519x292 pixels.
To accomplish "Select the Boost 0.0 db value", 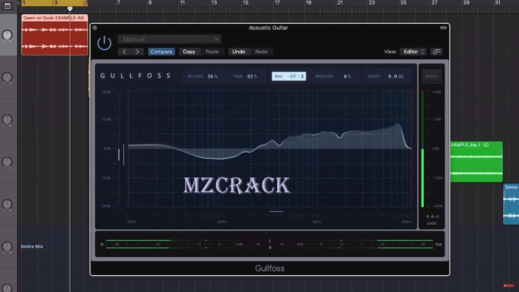I will pyautogui.click(x=395, y=77).
